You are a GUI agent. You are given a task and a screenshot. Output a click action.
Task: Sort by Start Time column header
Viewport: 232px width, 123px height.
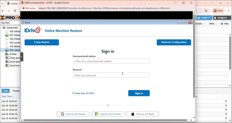tap(8, 96)
